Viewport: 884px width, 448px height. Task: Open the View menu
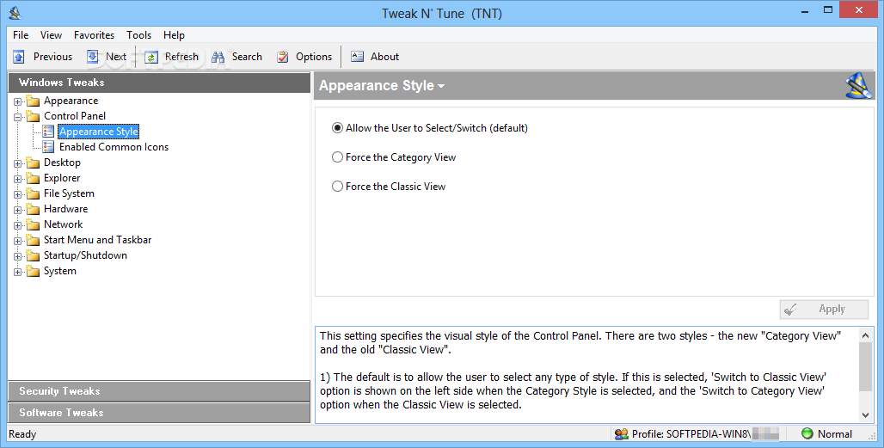51,35
